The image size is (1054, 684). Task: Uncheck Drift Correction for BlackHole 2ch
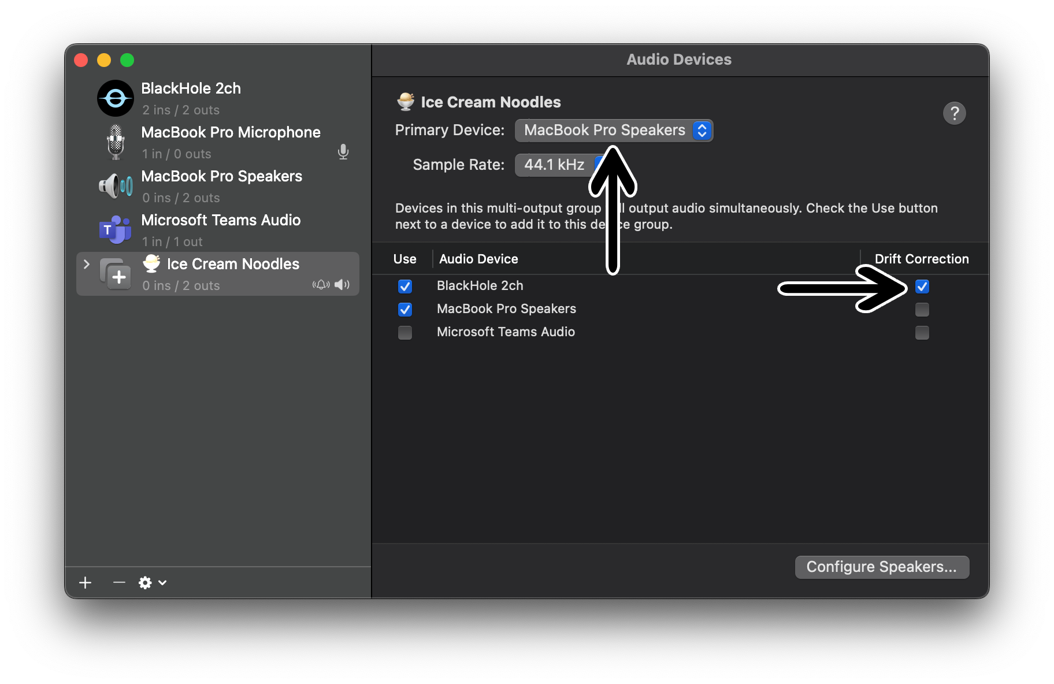[x=922, y=287]
